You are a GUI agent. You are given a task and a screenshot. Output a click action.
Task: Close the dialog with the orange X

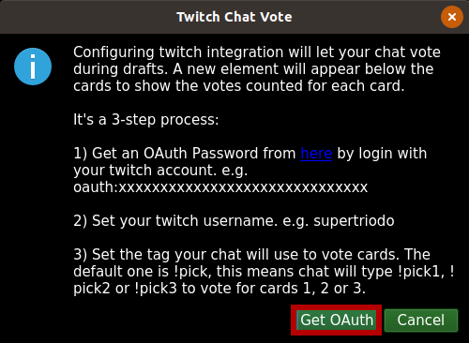452,17
